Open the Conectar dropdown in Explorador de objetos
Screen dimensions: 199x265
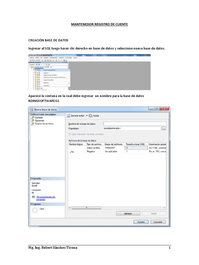coord(32,64)
